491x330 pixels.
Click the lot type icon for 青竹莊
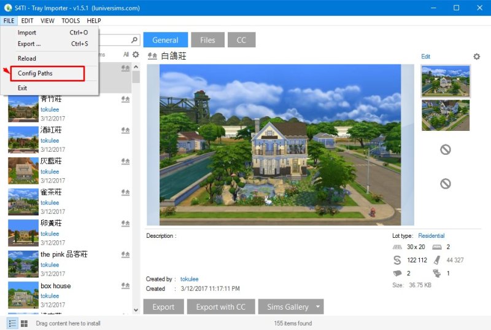click(126, 100)
